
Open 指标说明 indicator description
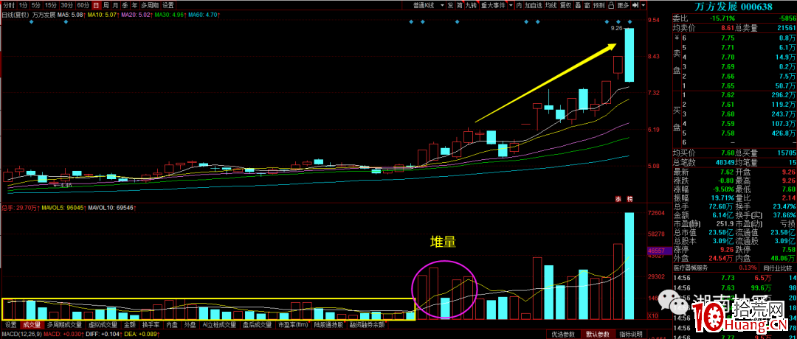pyautogui.click(x=630, y=334)
